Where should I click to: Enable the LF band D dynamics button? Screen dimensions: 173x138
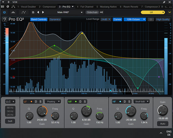click(x=36, y=102)
